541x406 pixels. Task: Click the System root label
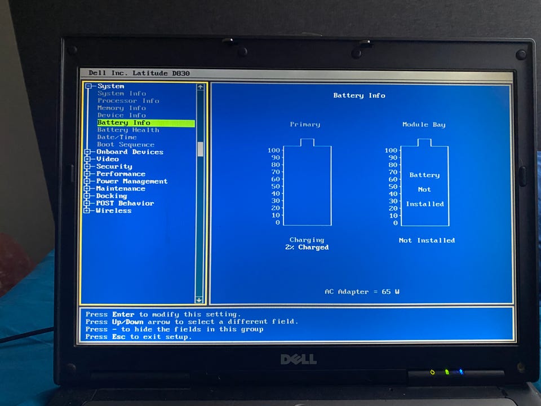tap(110, 86)
